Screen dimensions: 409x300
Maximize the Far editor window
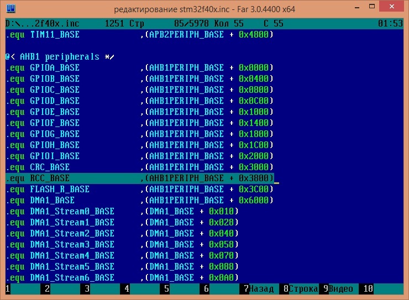372,7
